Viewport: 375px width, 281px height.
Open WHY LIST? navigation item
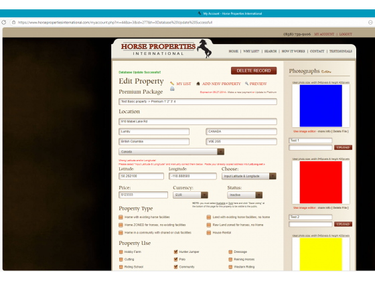(251, 51)
